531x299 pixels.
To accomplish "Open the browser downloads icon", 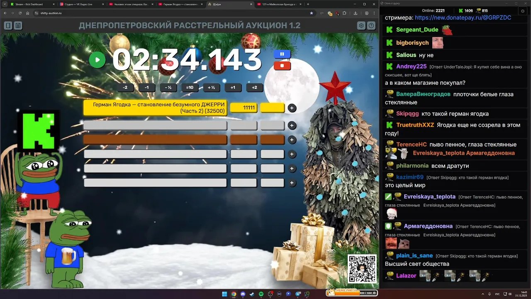I will 356,13.
